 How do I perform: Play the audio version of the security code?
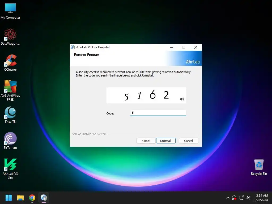coord(182,99)
